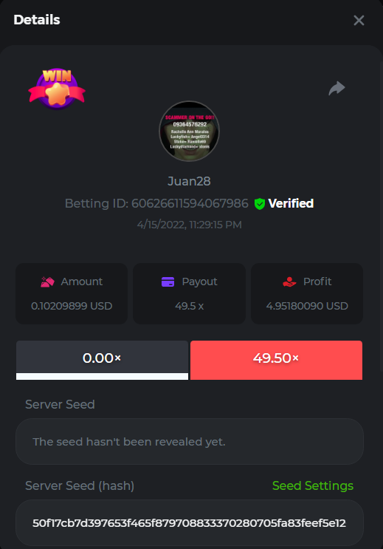Click the Amount dice icon
383x549 pixels.
coord(47,282)
